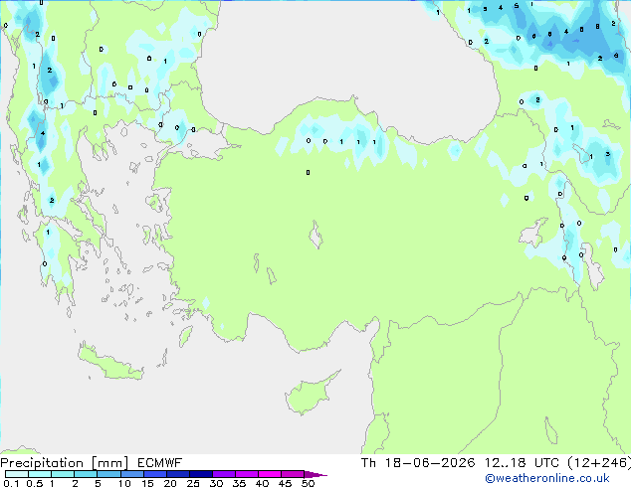
Task: Click the '50' legend scale label
Action: pos(308,483)
